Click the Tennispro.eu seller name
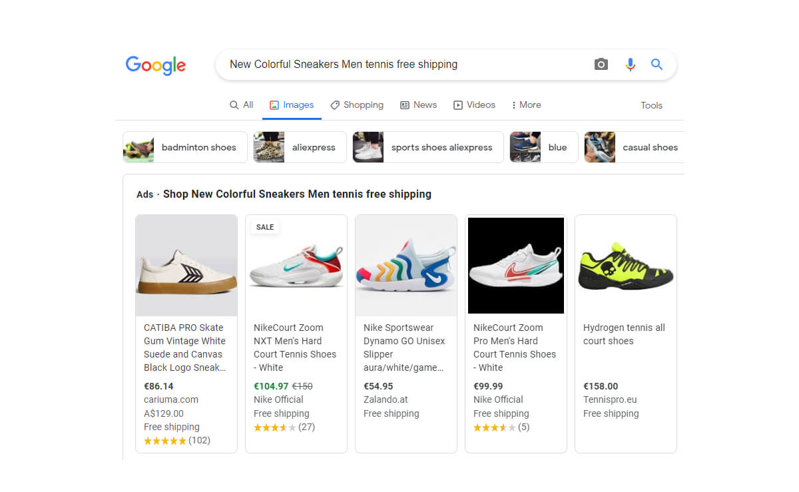 [x=610, y=399]
